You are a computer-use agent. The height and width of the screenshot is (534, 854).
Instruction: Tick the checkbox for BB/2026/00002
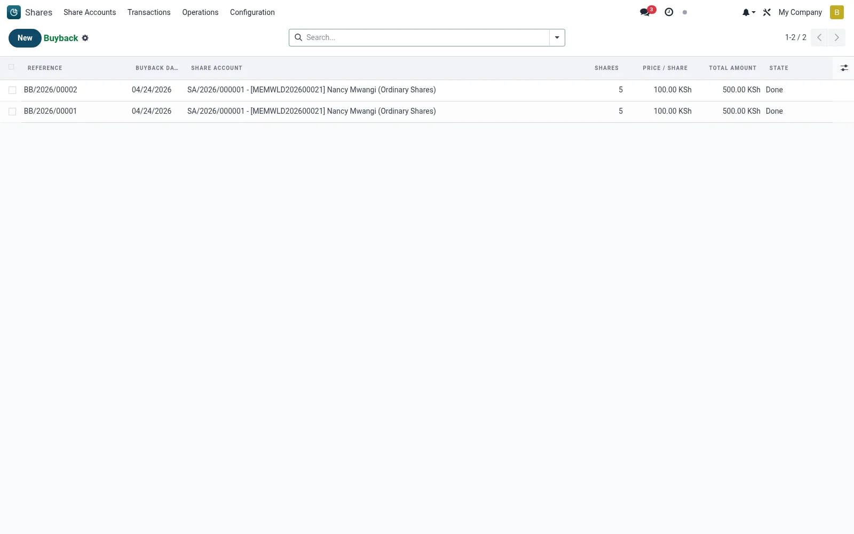pyautogui.click(x=12, y=90)
